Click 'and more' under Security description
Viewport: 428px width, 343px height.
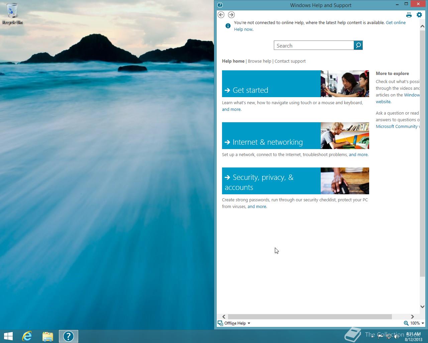click(257, 206)
